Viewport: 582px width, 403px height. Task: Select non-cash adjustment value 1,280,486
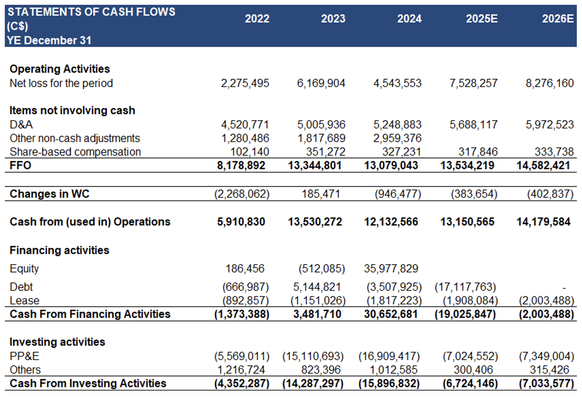click(x=245, y=138)
